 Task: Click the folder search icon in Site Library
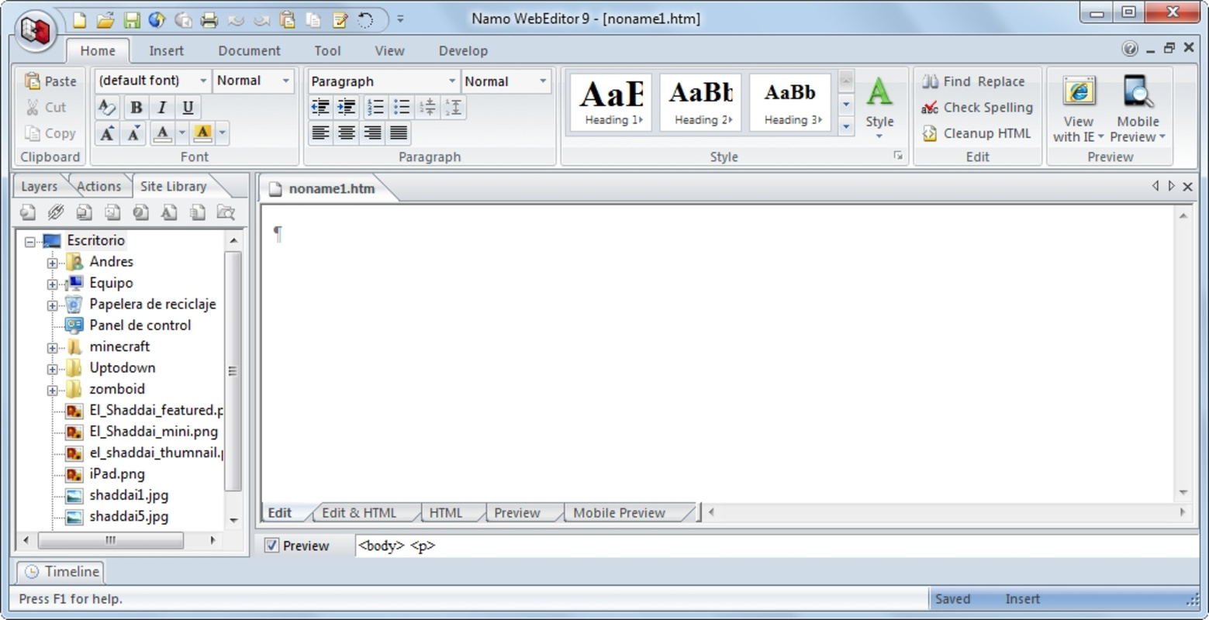(x=226, y=212)
